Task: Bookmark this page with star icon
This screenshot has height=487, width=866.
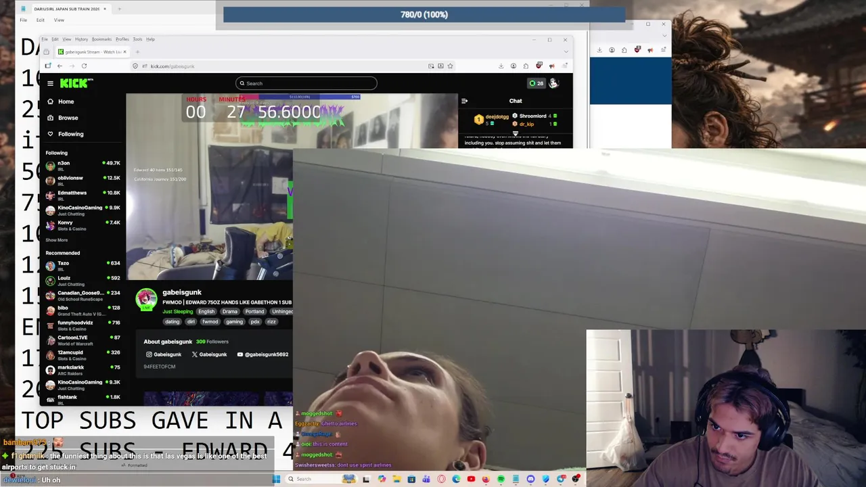Action: pyautogui.click(x=450, y=66)
